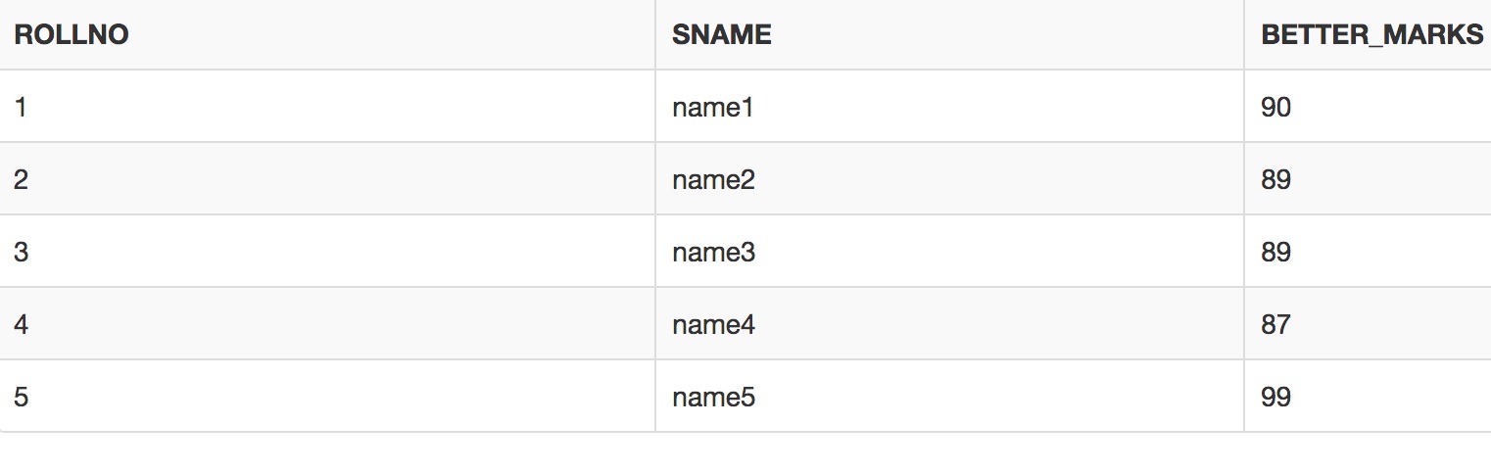The image size is (1491, 472).
Task: Select the marks value 99 for name5
Action: point(1368,396)
